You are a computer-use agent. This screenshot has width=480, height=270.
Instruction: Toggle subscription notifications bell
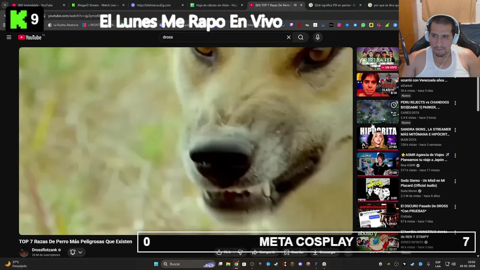(x=73, y=252)
